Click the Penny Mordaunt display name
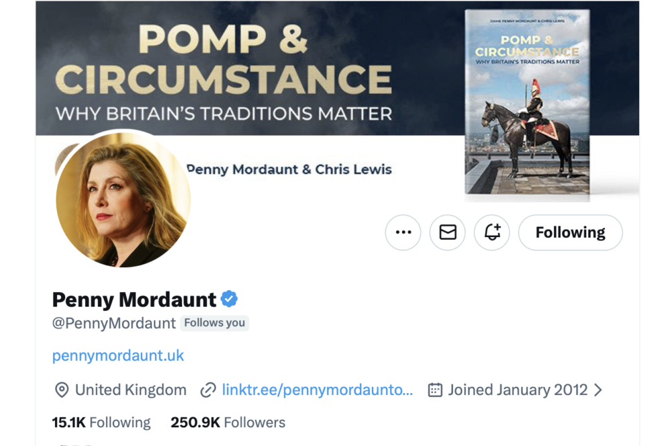This screenshot has width=670, height=446. [134, 299]
